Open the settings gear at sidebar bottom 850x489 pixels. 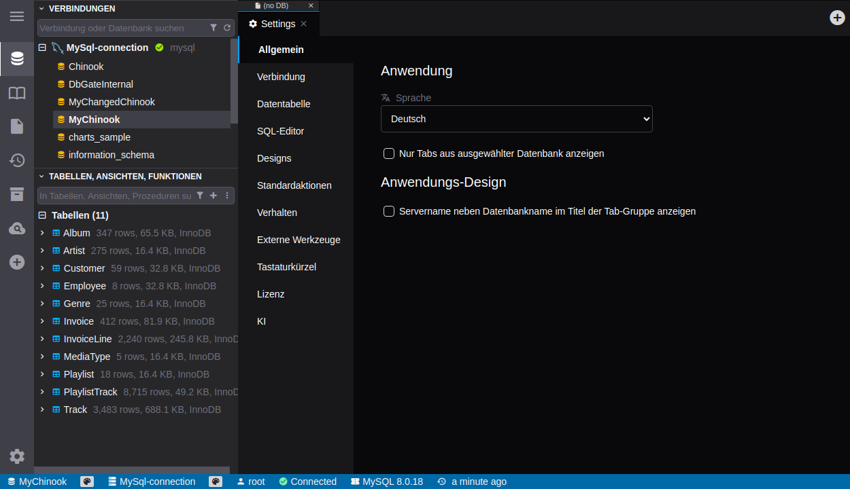[x=17, y=456]
